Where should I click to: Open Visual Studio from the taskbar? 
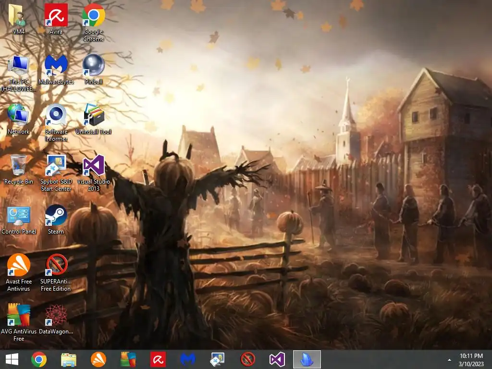(277, 359)
